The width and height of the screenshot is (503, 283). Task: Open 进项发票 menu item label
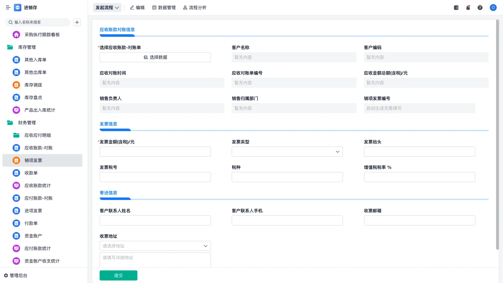coord(33,211)
